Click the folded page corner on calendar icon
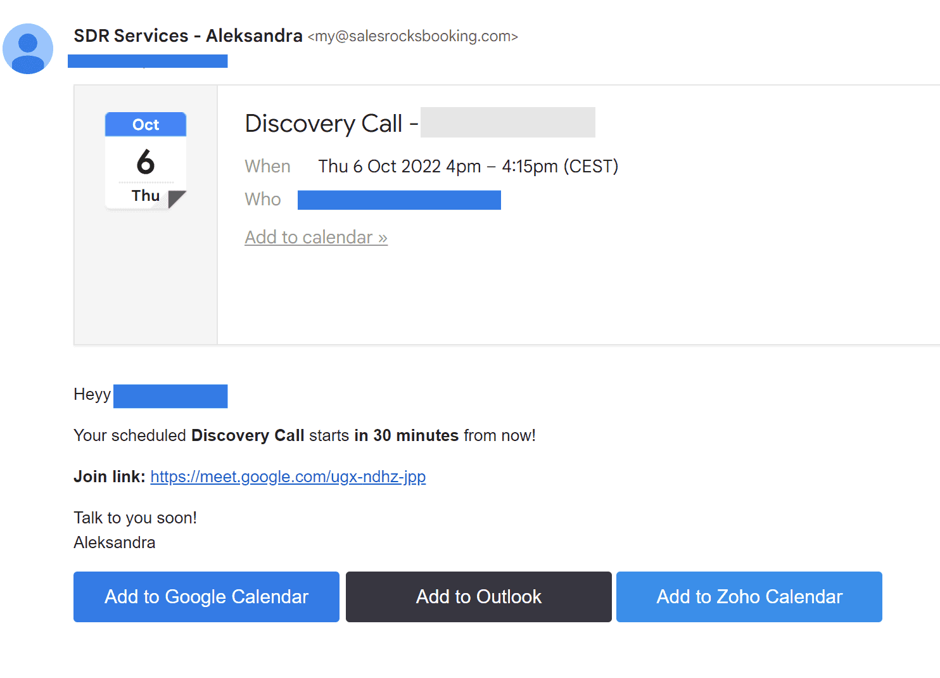This screenshot has width=940, height=678. 177,199
